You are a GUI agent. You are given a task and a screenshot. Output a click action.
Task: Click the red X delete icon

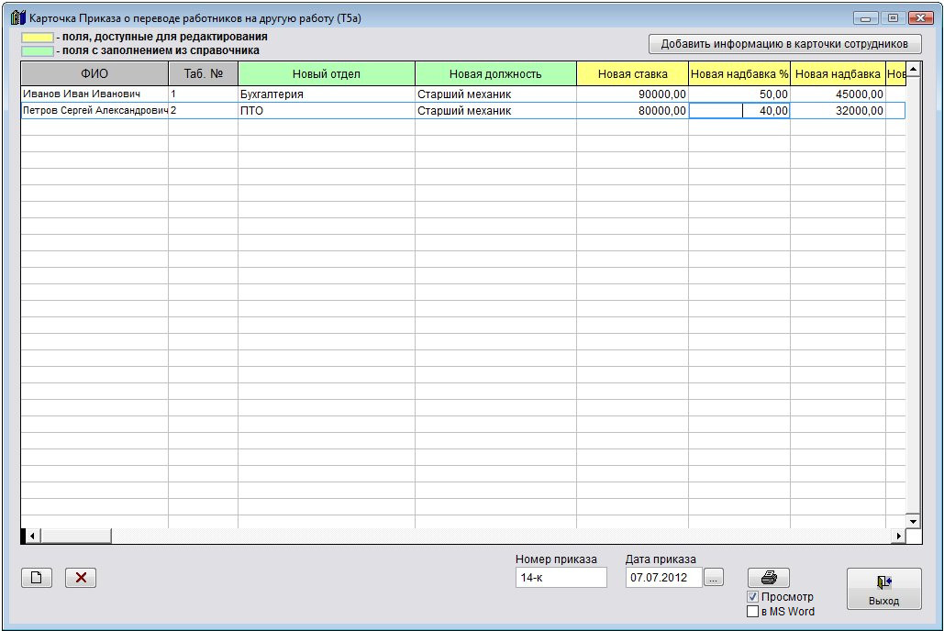click(x=81, y=578)
